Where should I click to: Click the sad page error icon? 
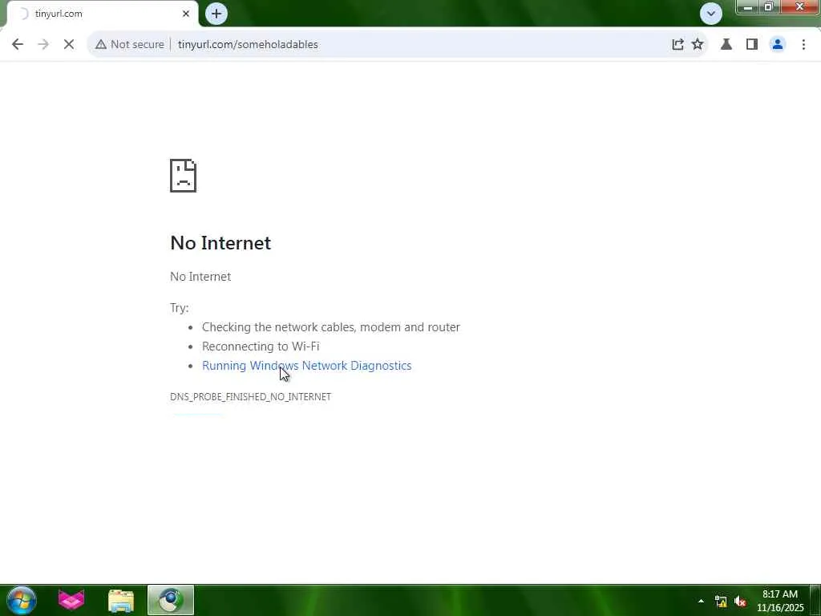click(x=184, y=176)
